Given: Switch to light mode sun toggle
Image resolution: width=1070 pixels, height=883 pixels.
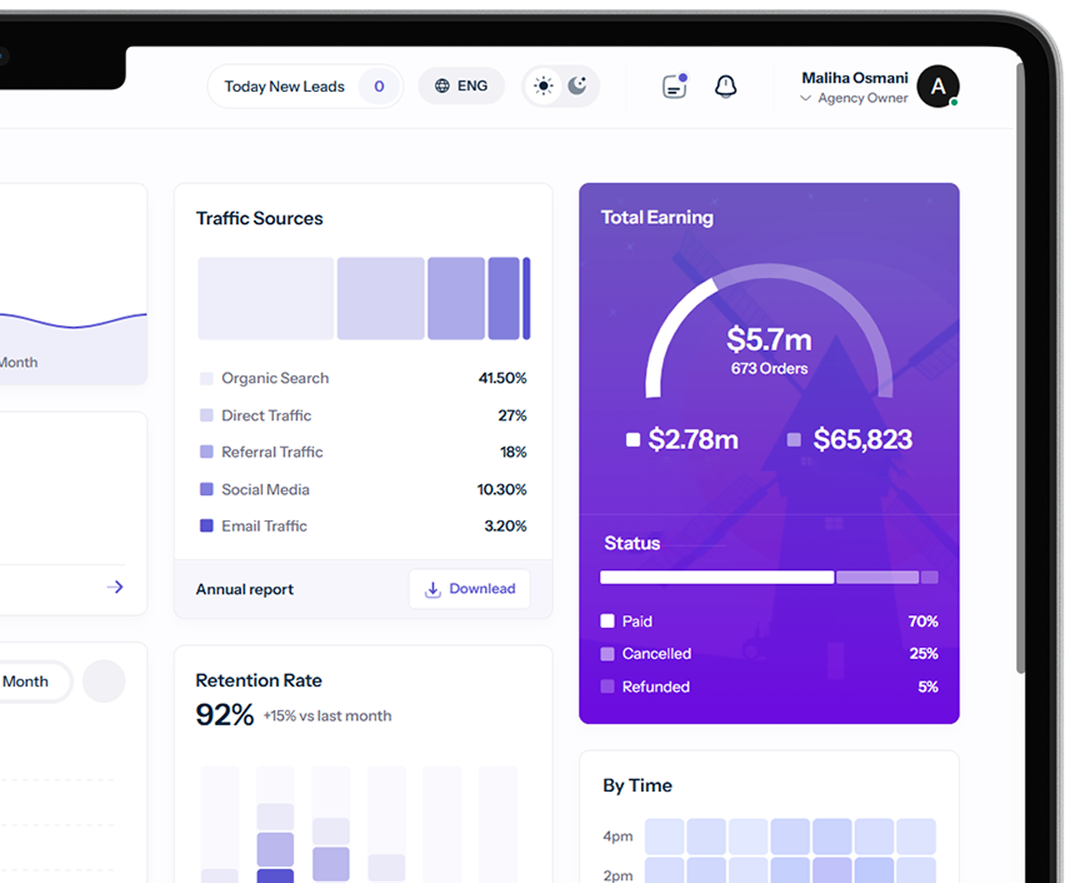Looking at the screenshot, I should click(543, 86).
